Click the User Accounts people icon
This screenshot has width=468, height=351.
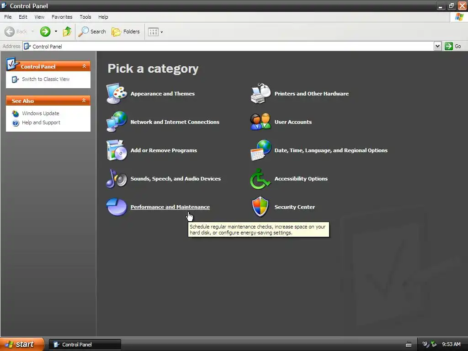click(261, 122)
